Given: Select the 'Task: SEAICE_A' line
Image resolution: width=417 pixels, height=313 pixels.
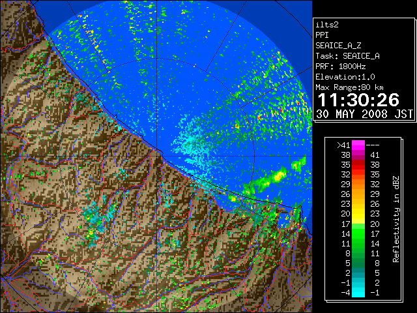Looking at the screenshot, I should (347, 56).
